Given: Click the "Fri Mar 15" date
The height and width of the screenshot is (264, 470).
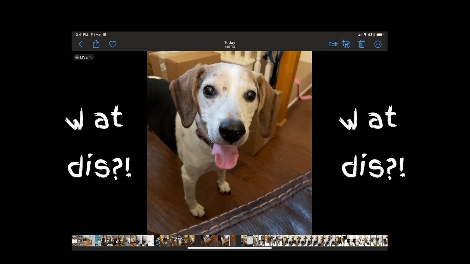Looking at the screenshot, I should pyautogui.click(x=98, y=34).
